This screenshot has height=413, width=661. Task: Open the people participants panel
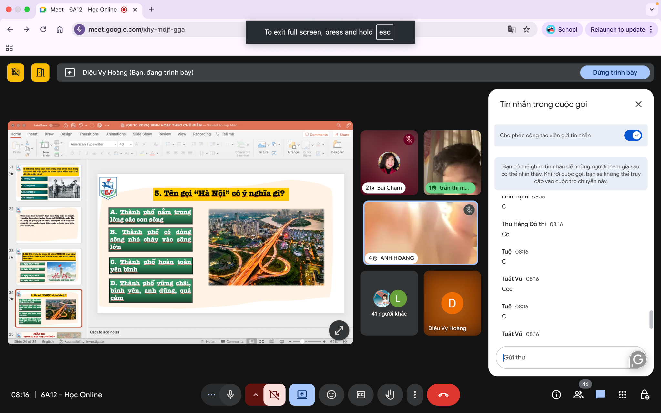point(578,394)
